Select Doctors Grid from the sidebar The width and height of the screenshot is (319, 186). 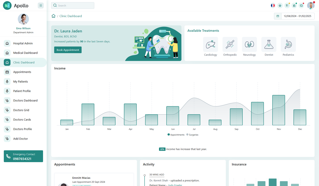coord(21,110)
